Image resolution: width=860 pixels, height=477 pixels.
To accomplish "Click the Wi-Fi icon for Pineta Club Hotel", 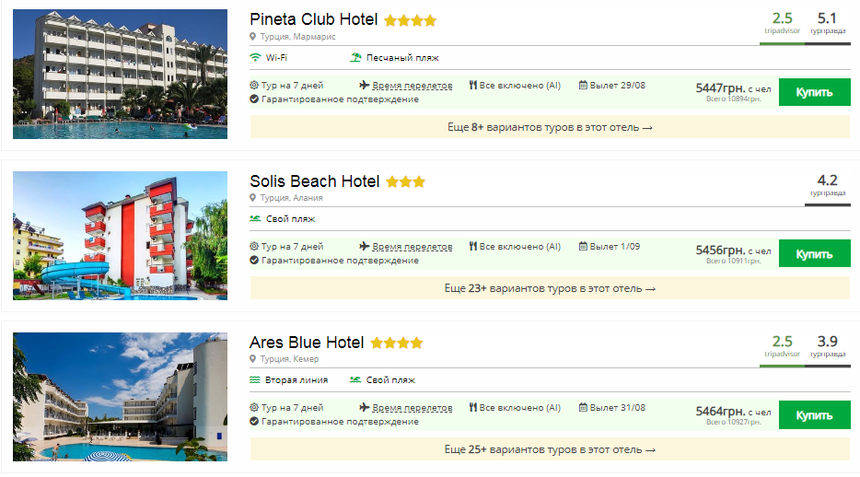I will click(255, 57).
